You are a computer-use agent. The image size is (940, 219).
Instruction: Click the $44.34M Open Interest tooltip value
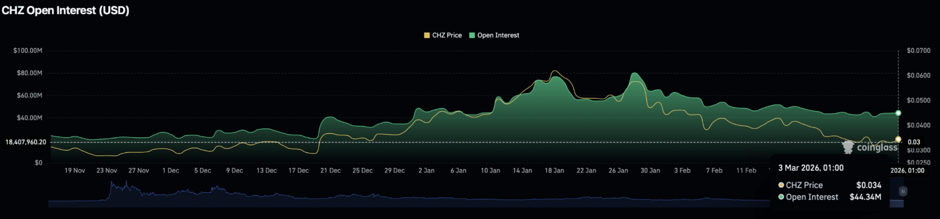tap(865, 197)
